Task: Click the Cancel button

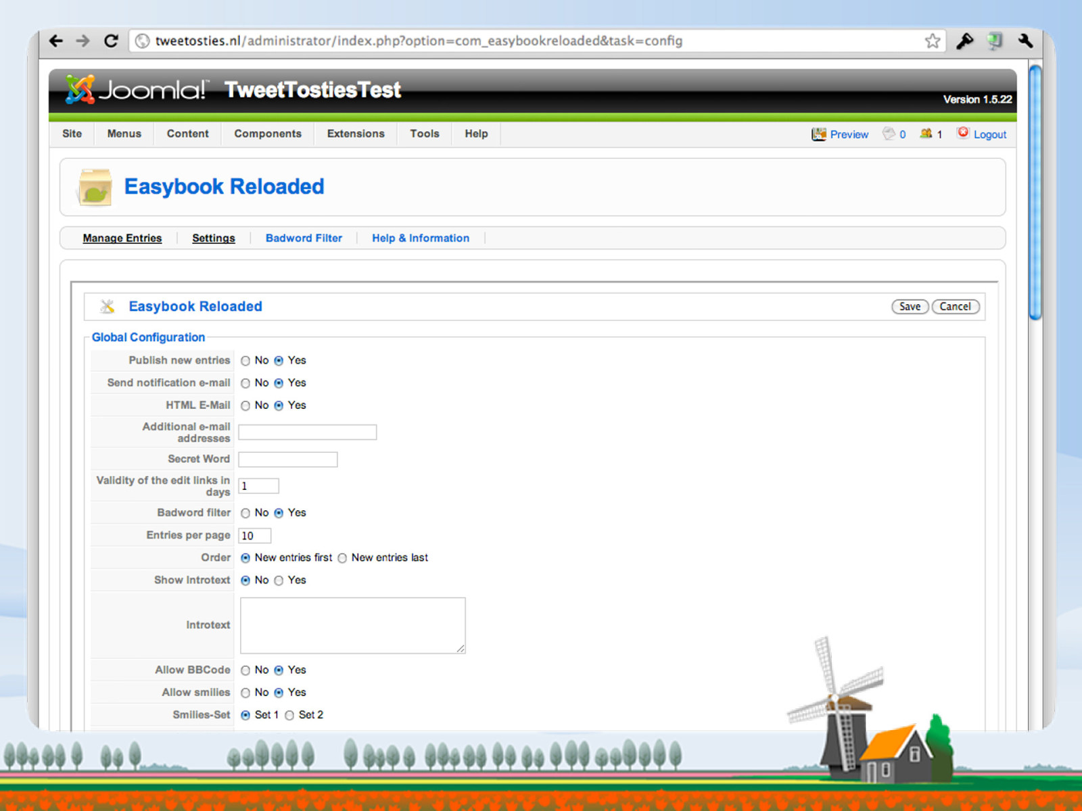Action: [955, 306]
